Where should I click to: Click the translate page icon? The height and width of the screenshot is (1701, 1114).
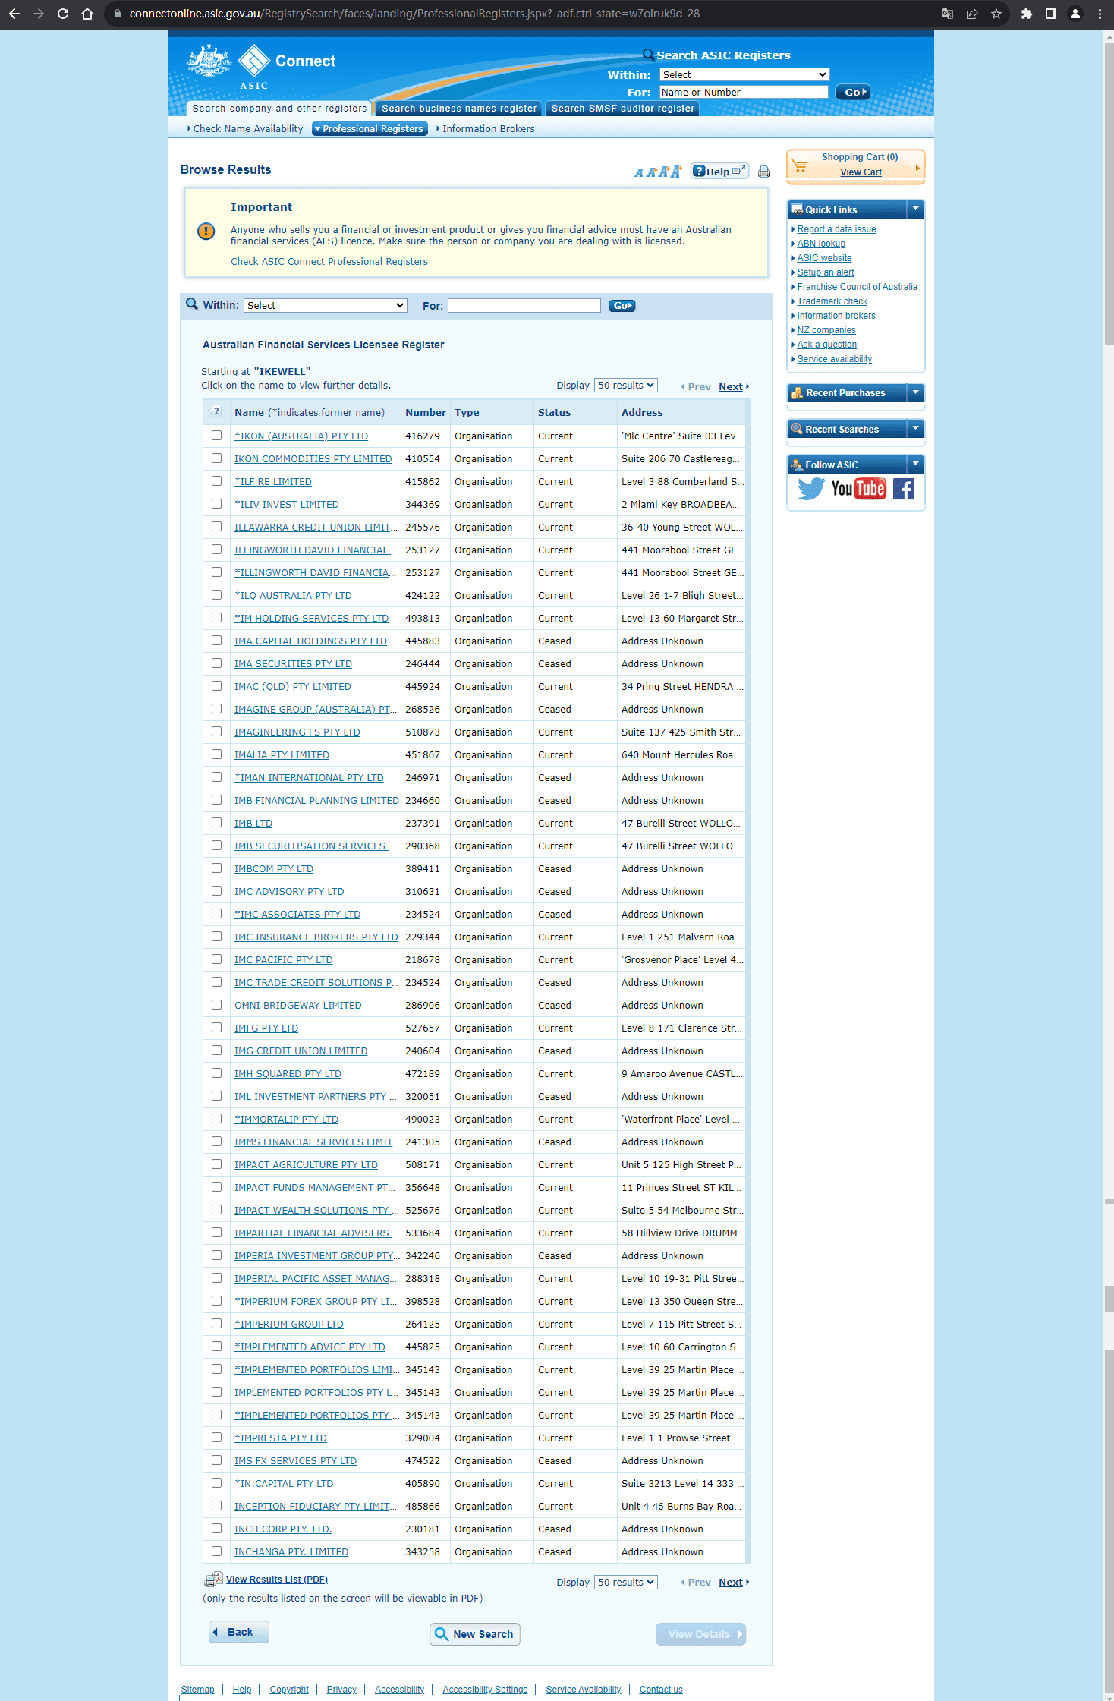point(948,14)
